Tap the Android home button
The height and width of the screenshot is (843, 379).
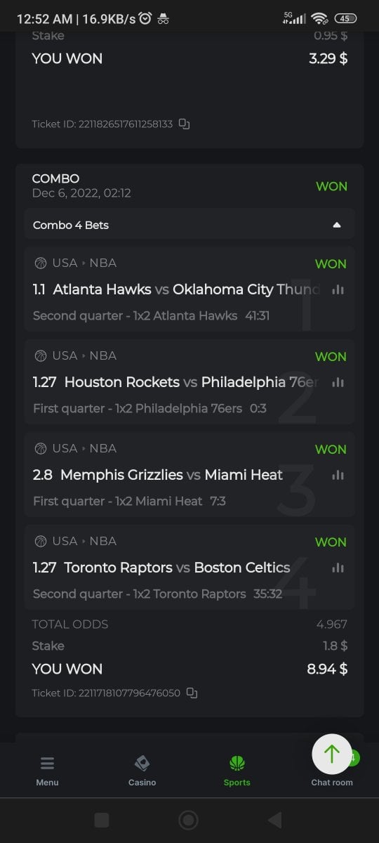(188, 820)
